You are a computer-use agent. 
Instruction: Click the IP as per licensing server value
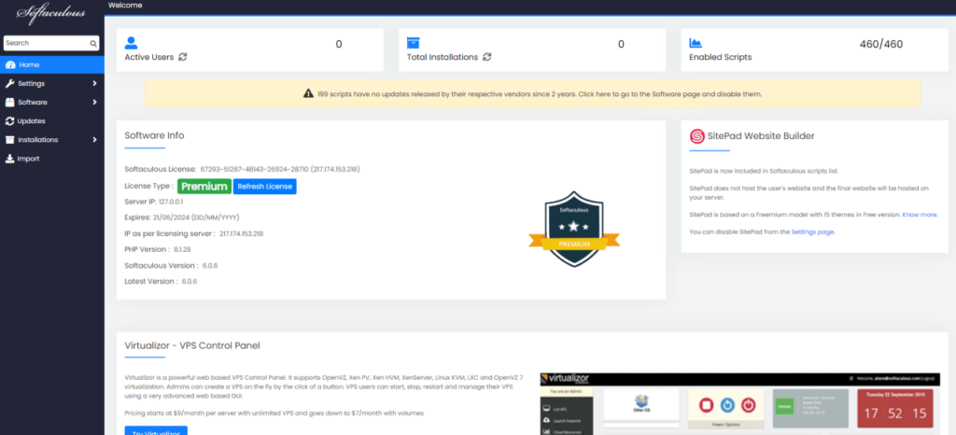point(242,233)
